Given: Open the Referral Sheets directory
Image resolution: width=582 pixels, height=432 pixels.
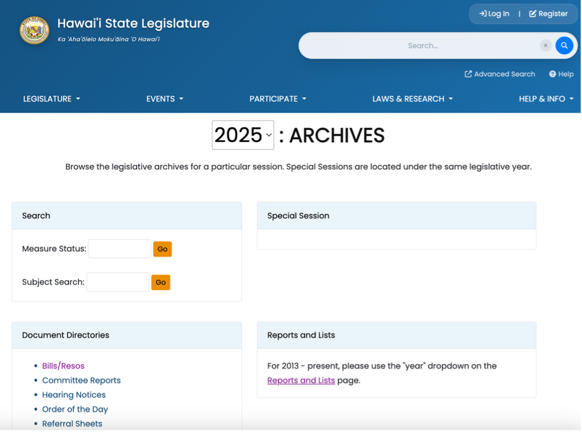Looking at the screenshot, I should point(72,424).
